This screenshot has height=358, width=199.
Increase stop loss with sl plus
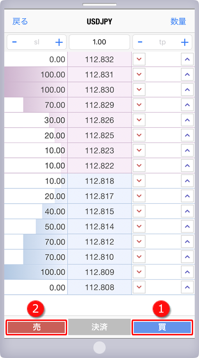(x=59, y=42)
